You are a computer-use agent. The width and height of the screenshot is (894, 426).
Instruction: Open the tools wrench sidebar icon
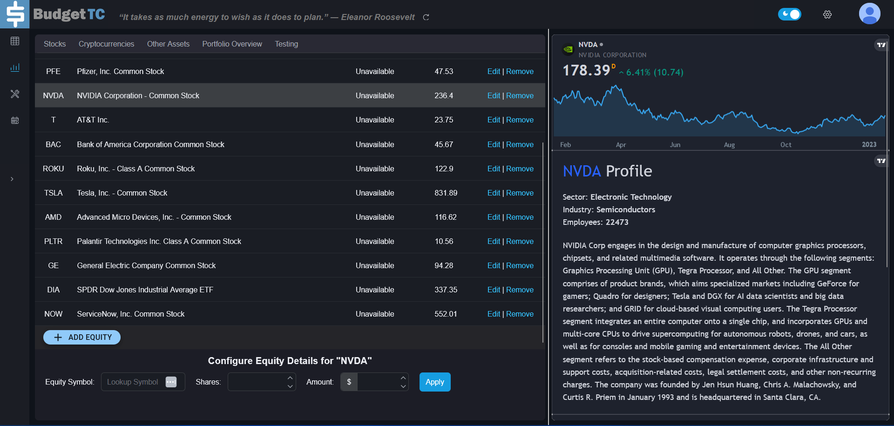coord(15,94)
